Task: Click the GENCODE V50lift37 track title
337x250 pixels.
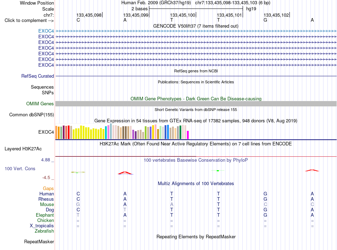Action: click(x=196, y=26)
